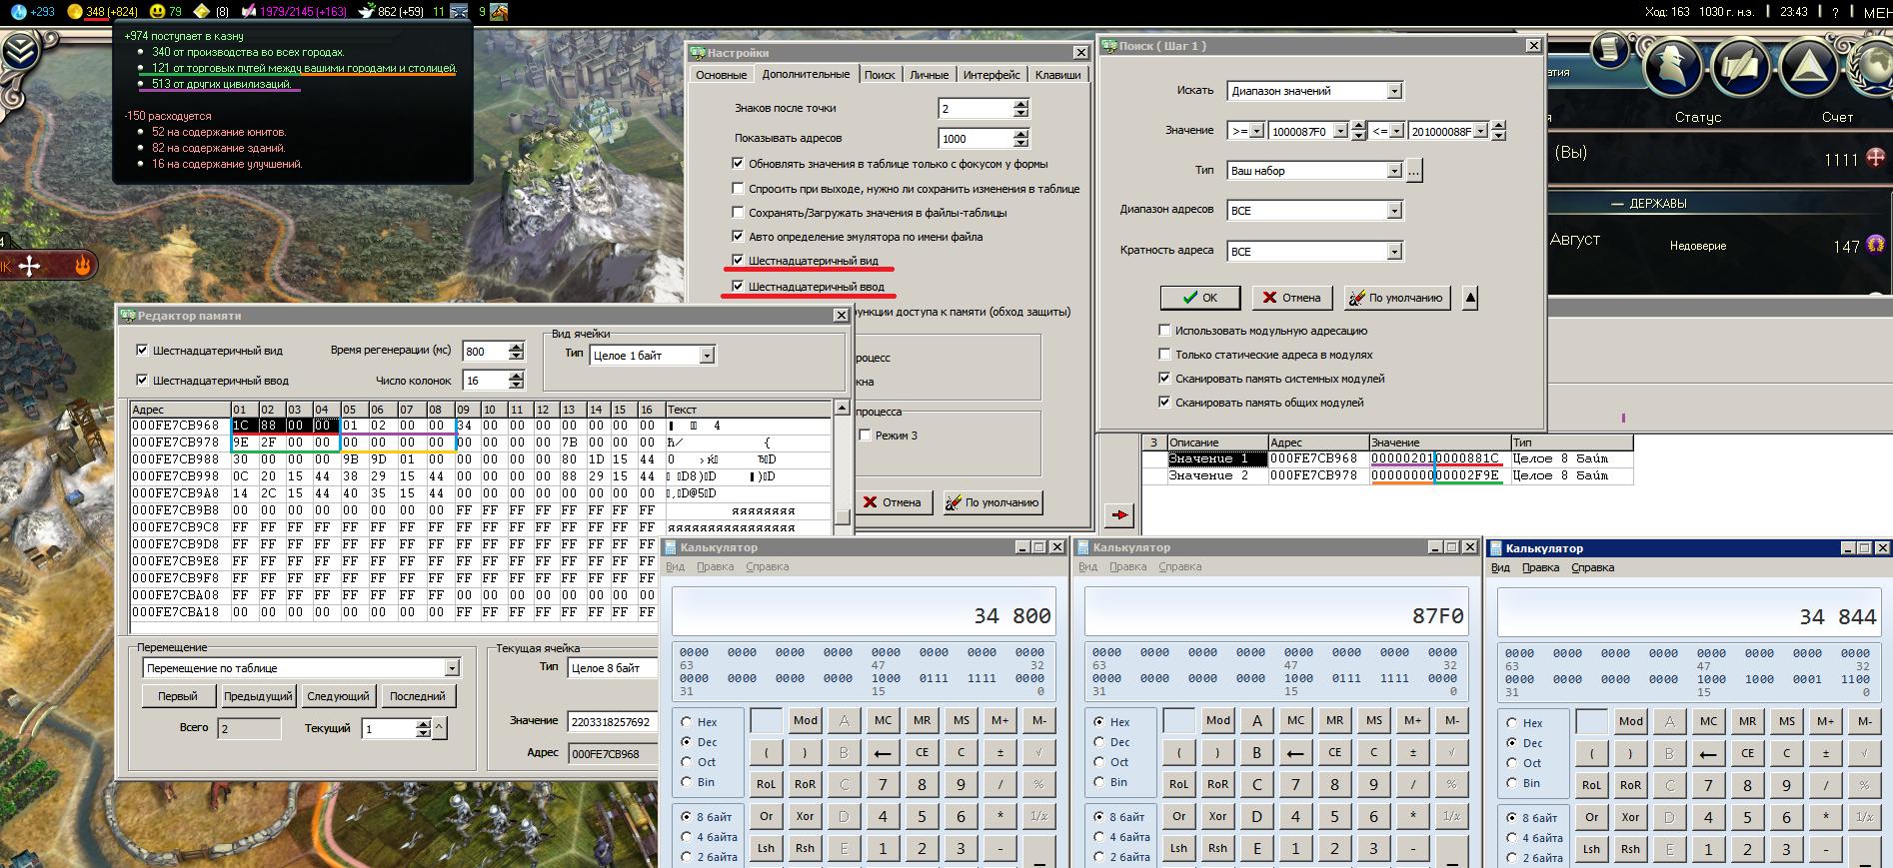The image size is (1893, 868).
Task: Click 'Следующий' button in memory editor
Action: [338, 696]
